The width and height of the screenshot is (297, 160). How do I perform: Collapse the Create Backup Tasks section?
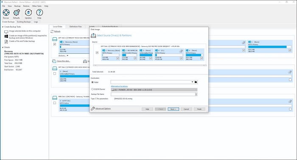[x=3, y=27]
